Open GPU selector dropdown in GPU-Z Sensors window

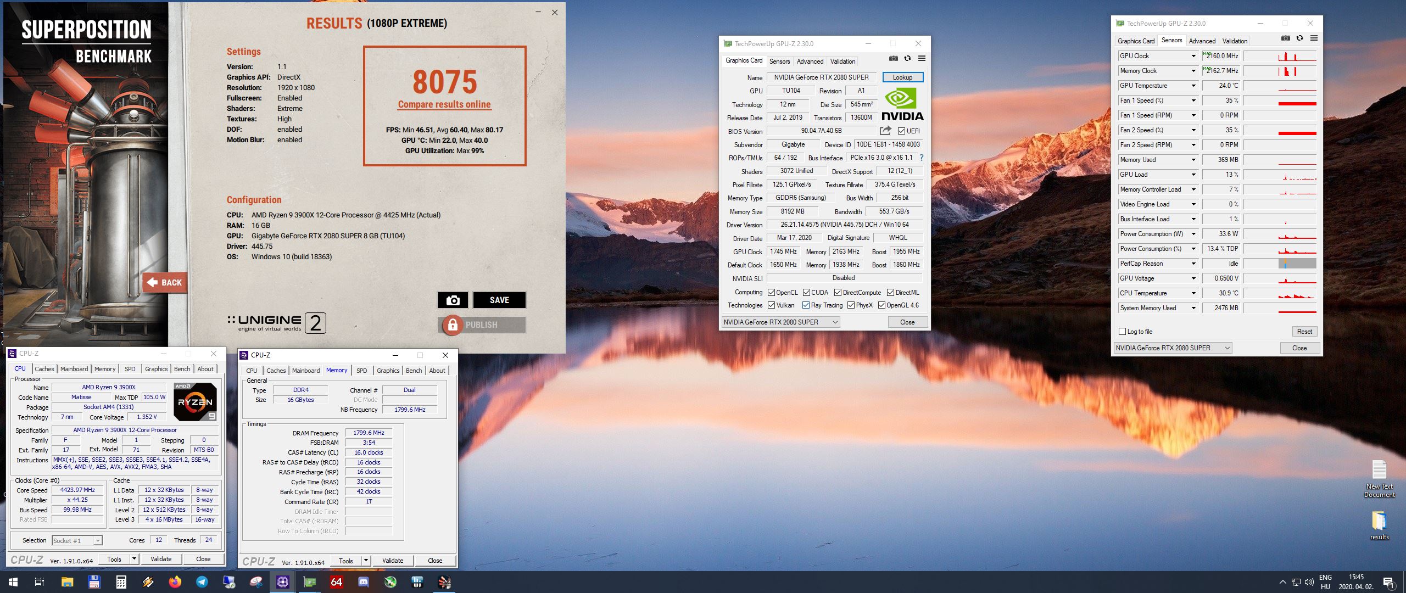click(x=1173, y=348)
